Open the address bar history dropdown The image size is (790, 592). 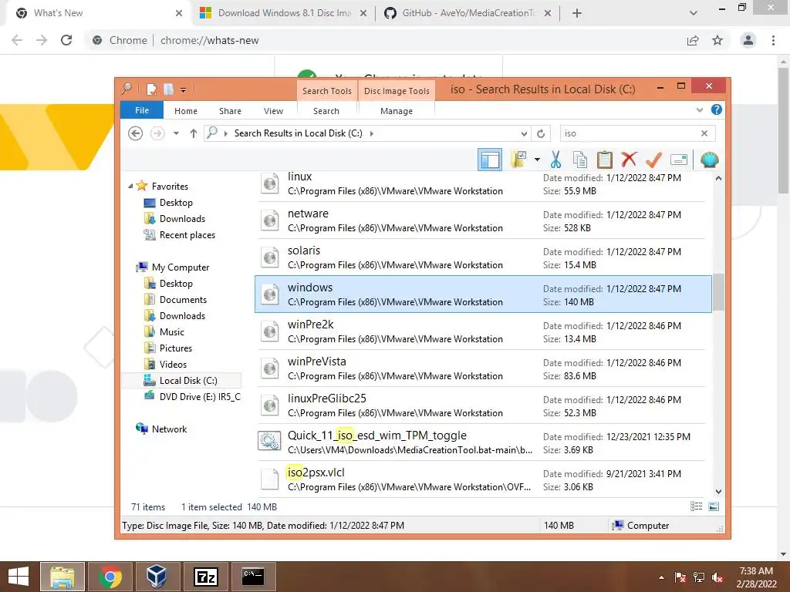(x=524, y=133)
